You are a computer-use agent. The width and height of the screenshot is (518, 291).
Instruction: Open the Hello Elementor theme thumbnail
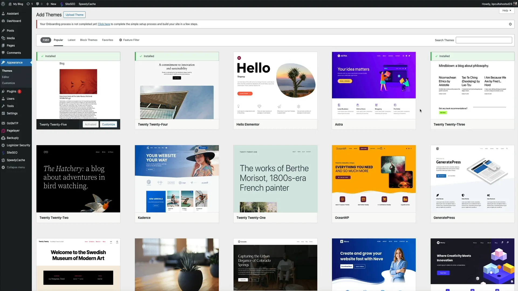tap(275, 85)
